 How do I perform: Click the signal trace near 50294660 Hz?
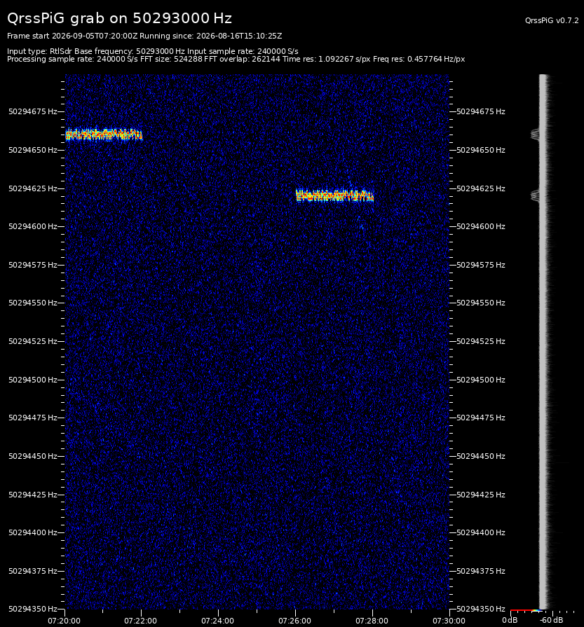[x=104, y=135]
